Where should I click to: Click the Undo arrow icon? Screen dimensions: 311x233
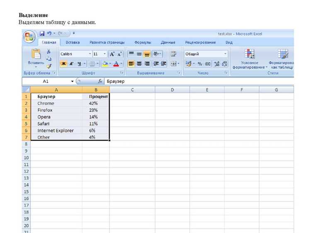point(49,34)
